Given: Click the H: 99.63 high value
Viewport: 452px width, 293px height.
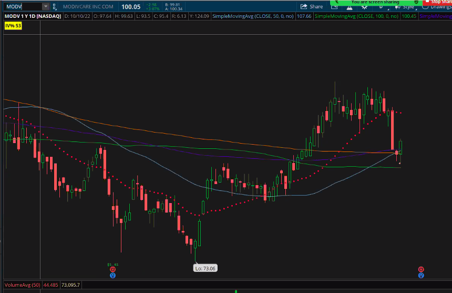Looking at the screenshot, I should pos(124,16).
